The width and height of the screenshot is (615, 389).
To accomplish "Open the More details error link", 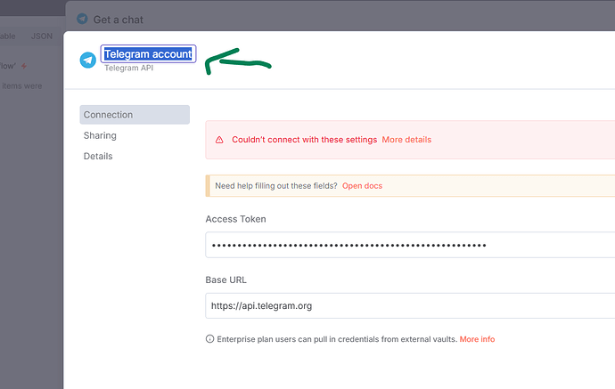I will 406,140.
